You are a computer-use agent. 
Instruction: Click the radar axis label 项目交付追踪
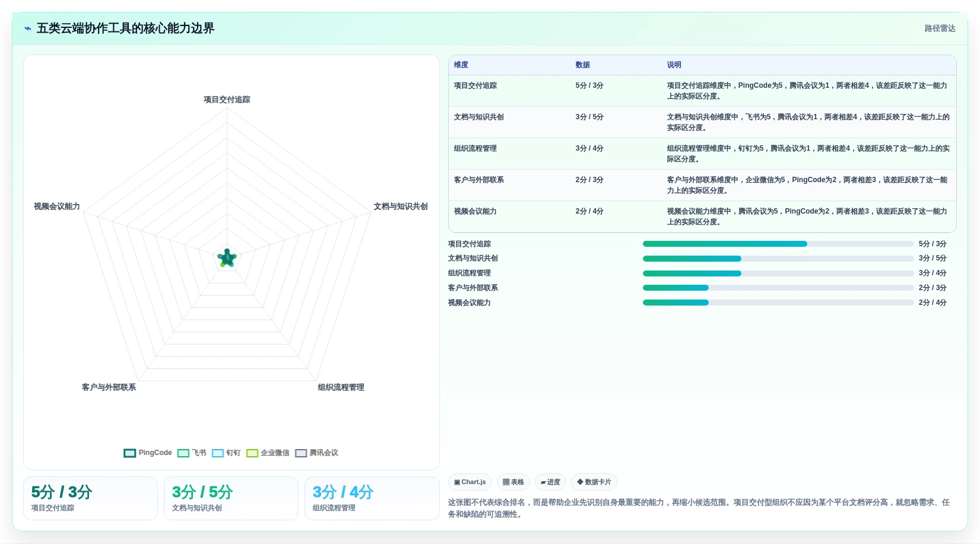pyautogui.click(x=227, y=100)
